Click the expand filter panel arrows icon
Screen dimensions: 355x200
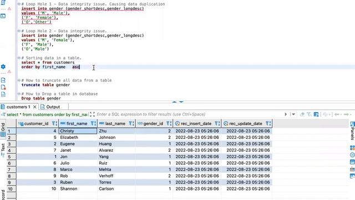tap(92, 114)
